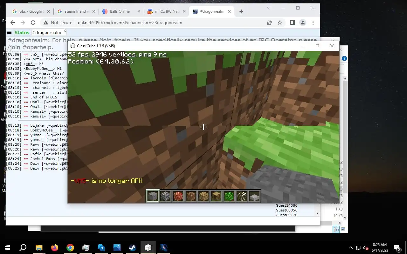
Task: Open Windows Start menu
Action: 8,248
